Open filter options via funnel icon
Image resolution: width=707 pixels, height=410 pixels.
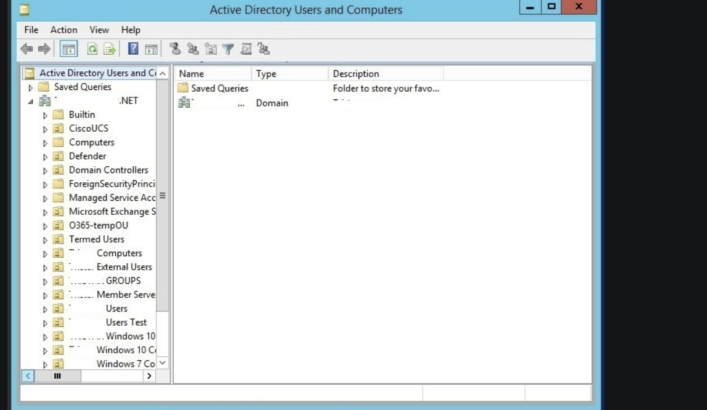[x=228, y=49]
